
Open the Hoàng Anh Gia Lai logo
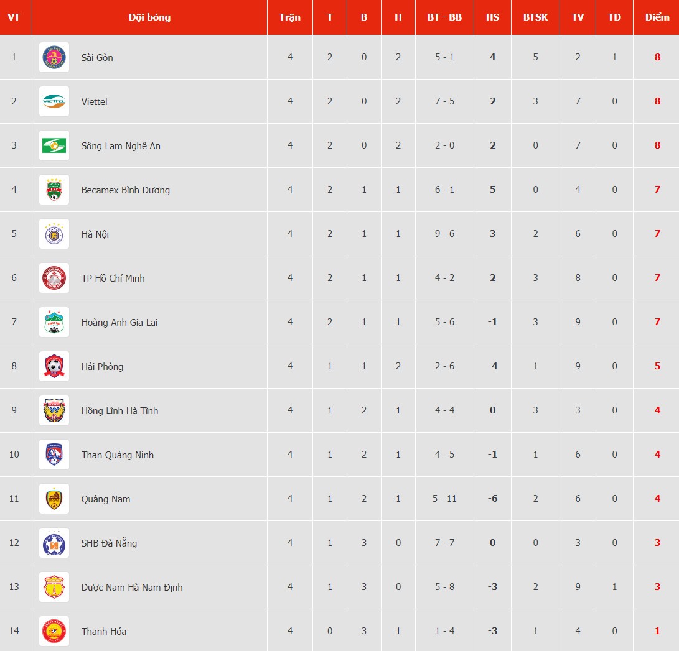click(x=54, y=322)
